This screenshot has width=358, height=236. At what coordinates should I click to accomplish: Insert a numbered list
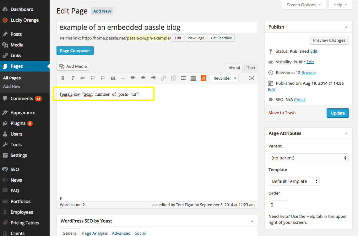(103, 78)
